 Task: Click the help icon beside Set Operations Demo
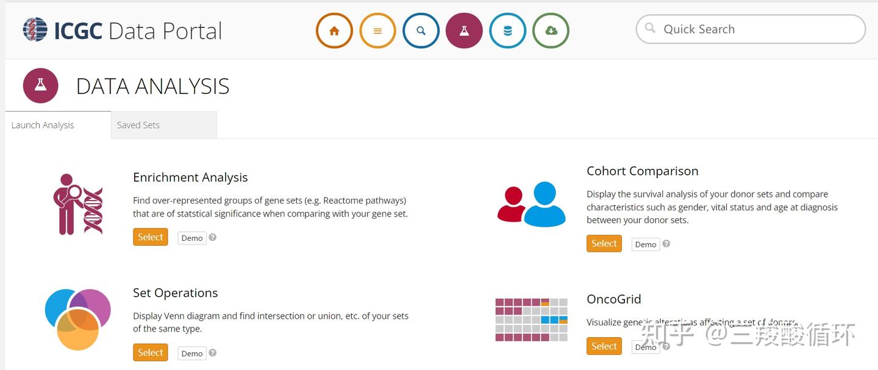[x=213, y=352]
